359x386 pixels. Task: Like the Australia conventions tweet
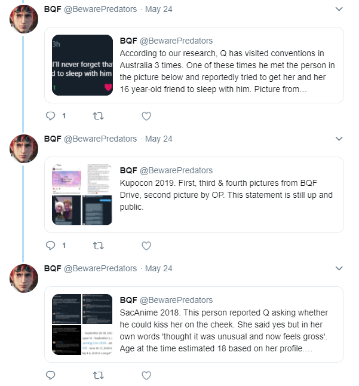pyautogui.click(x=146, y=116)
